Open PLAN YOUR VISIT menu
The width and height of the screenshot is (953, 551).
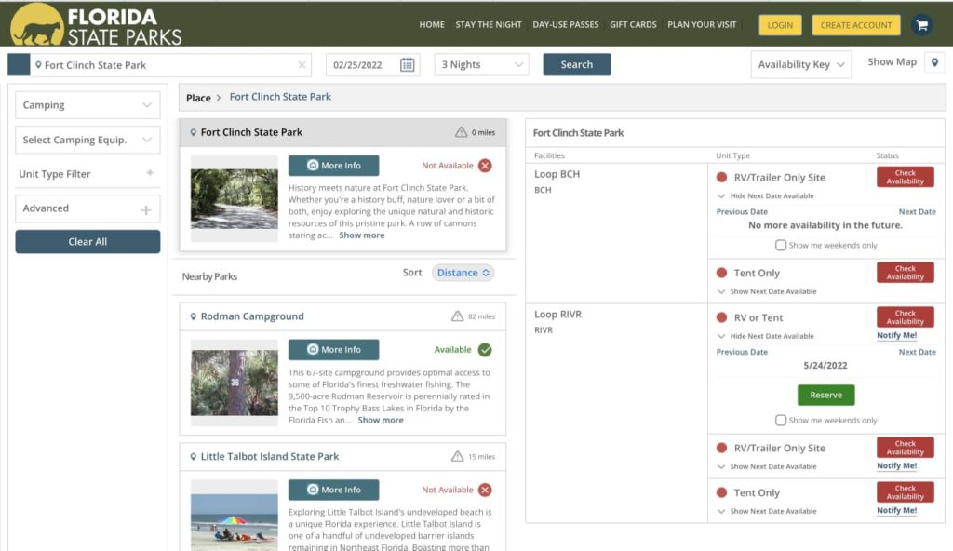pyautogui.click(x=702, y=25)
